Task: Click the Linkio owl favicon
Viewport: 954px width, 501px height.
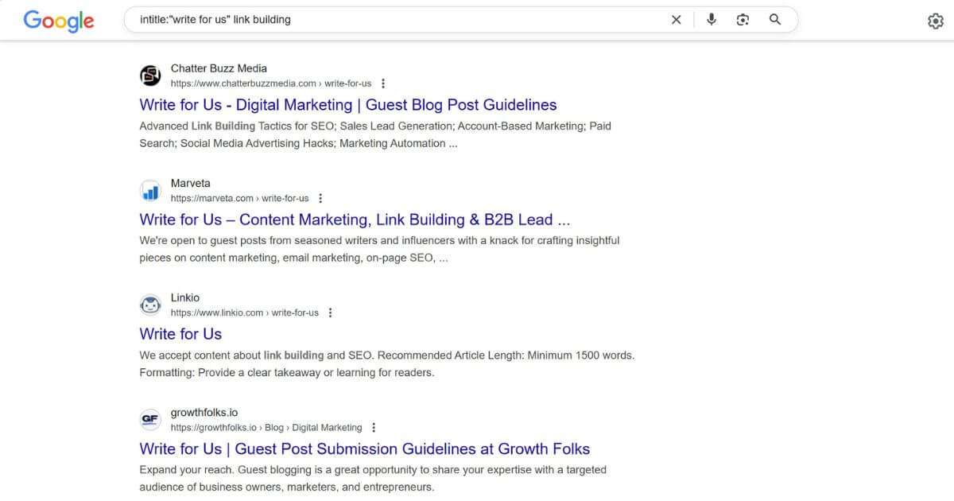Action: click(150, 305)
